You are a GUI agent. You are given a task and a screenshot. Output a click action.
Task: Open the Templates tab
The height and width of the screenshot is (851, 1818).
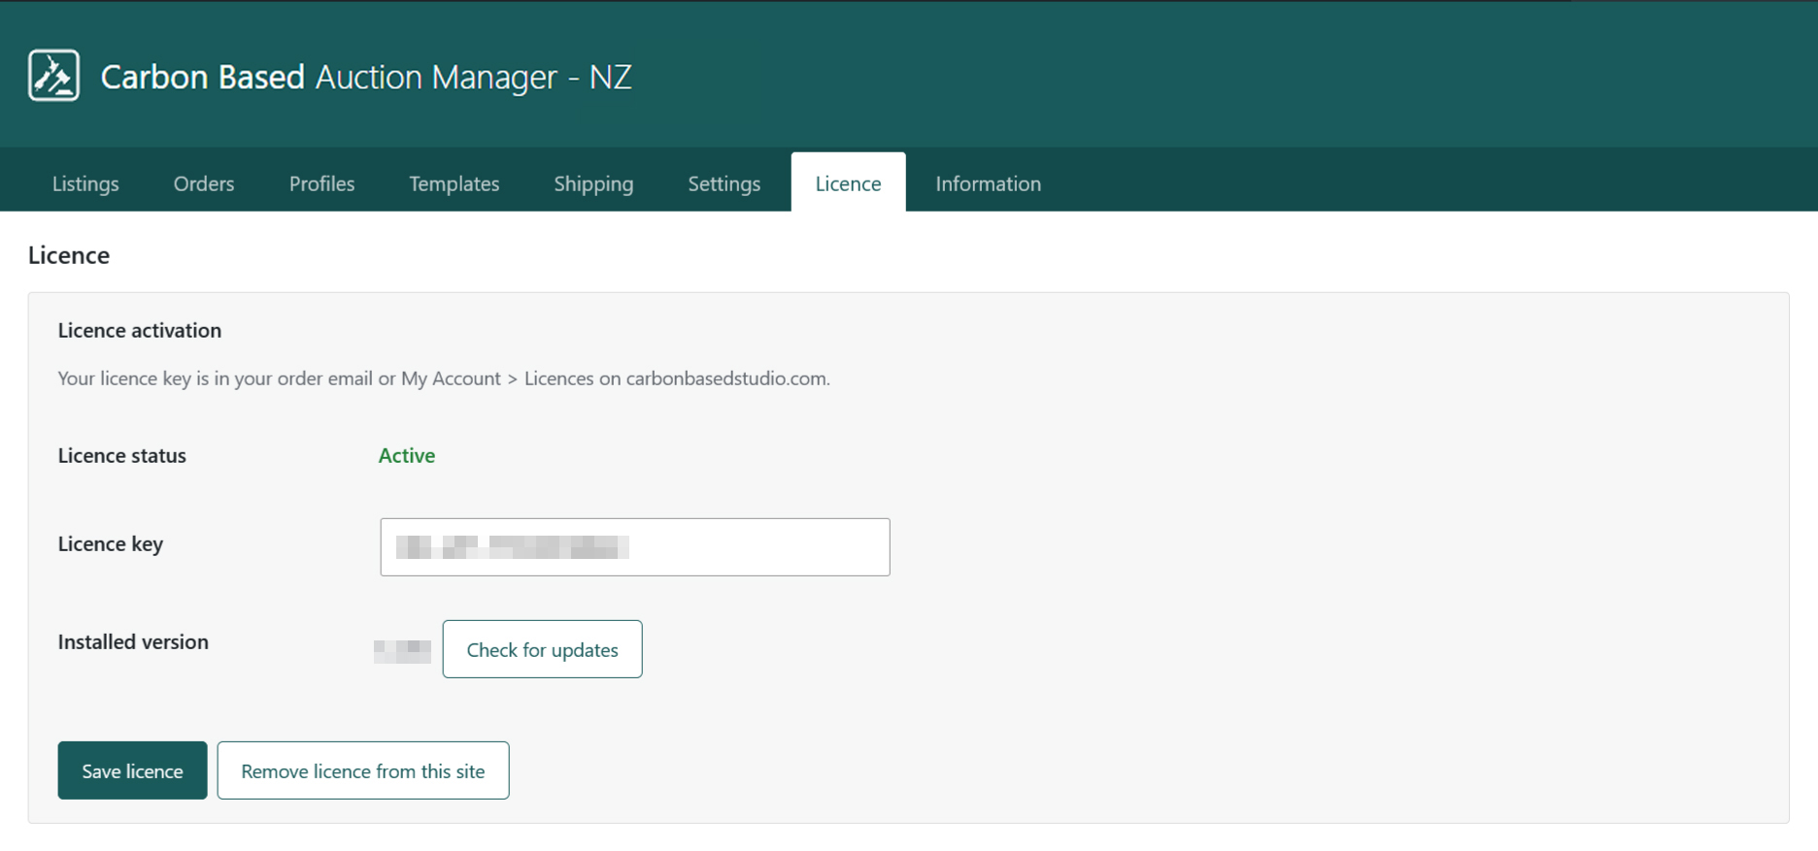pyautogui.click(x=454, y=183)
